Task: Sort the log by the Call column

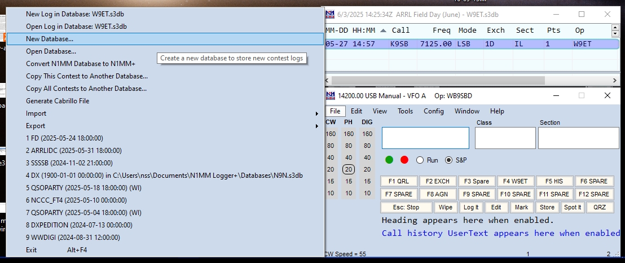Action: 400,30
